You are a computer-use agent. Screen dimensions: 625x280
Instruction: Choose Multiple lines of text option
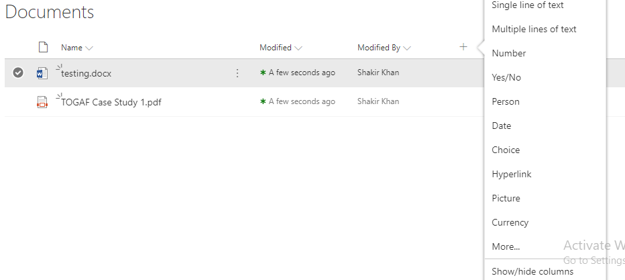(534, 29)
